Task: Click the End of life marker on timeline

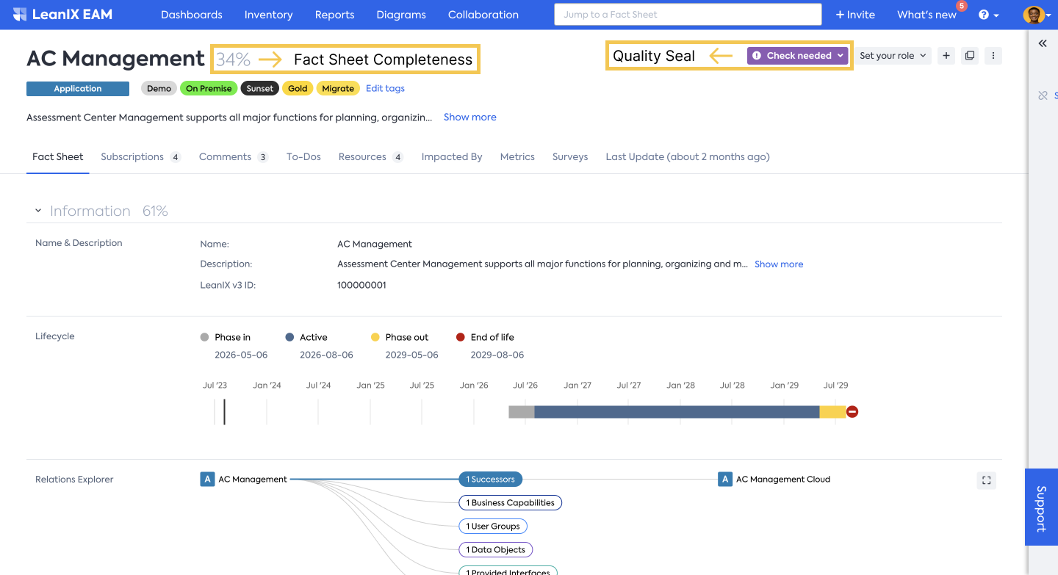Action: pos(852,412)
